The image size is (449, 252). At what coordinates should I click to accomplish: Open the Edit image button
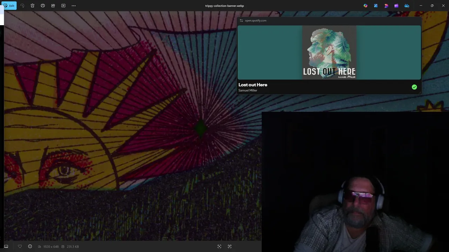[9, 6]
